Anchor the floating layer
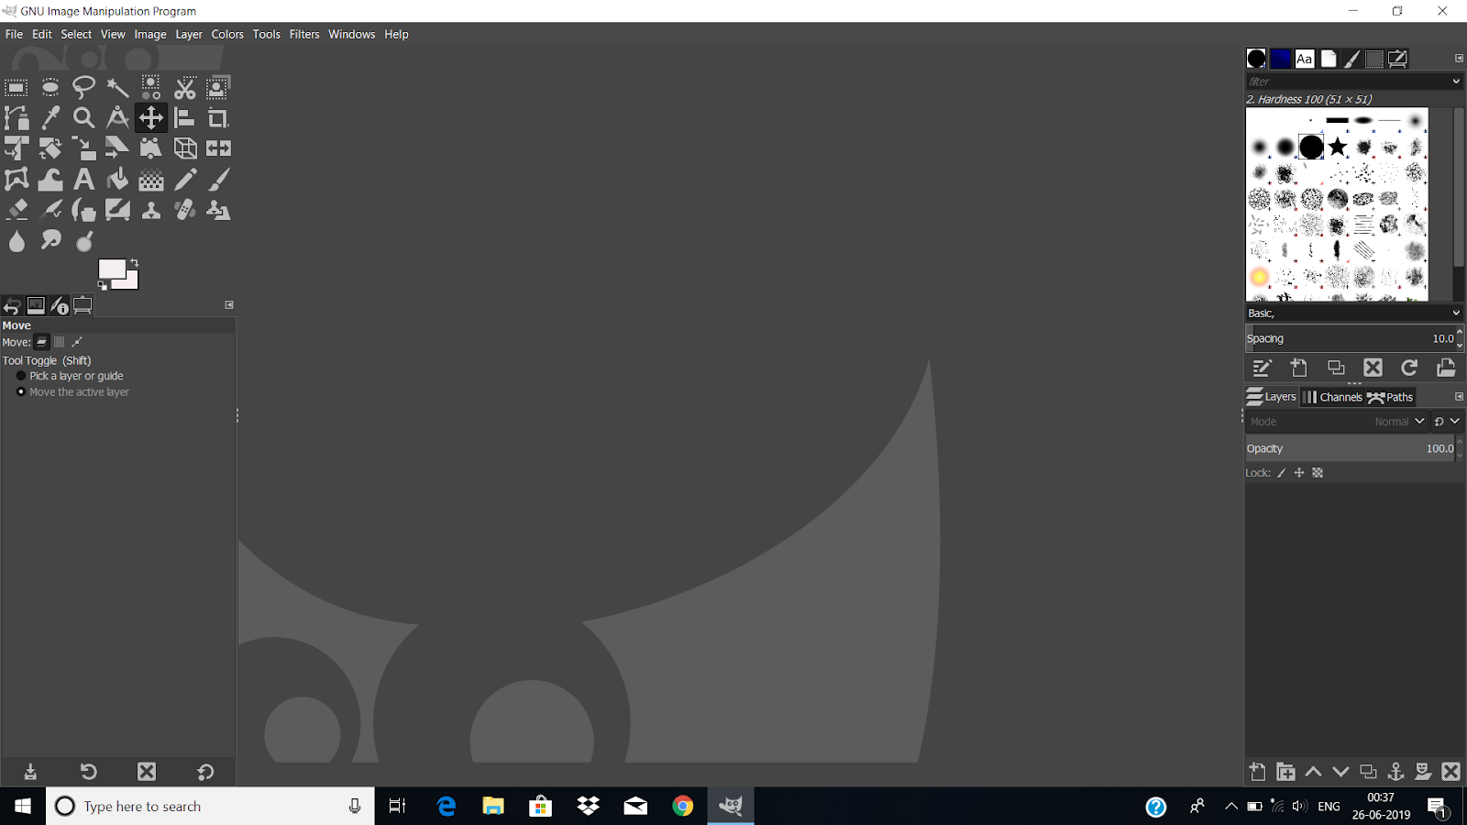 tap(1395, 771)
